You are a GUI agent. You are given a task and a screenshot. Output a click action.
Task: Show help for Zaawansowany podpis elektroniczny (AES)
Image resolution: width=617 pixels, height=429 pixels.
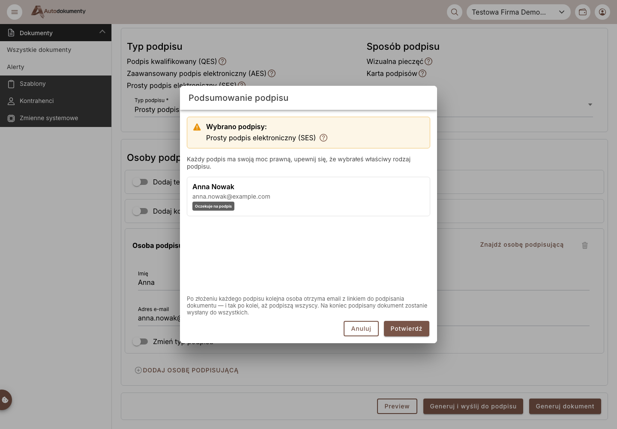tap(272, 73)
